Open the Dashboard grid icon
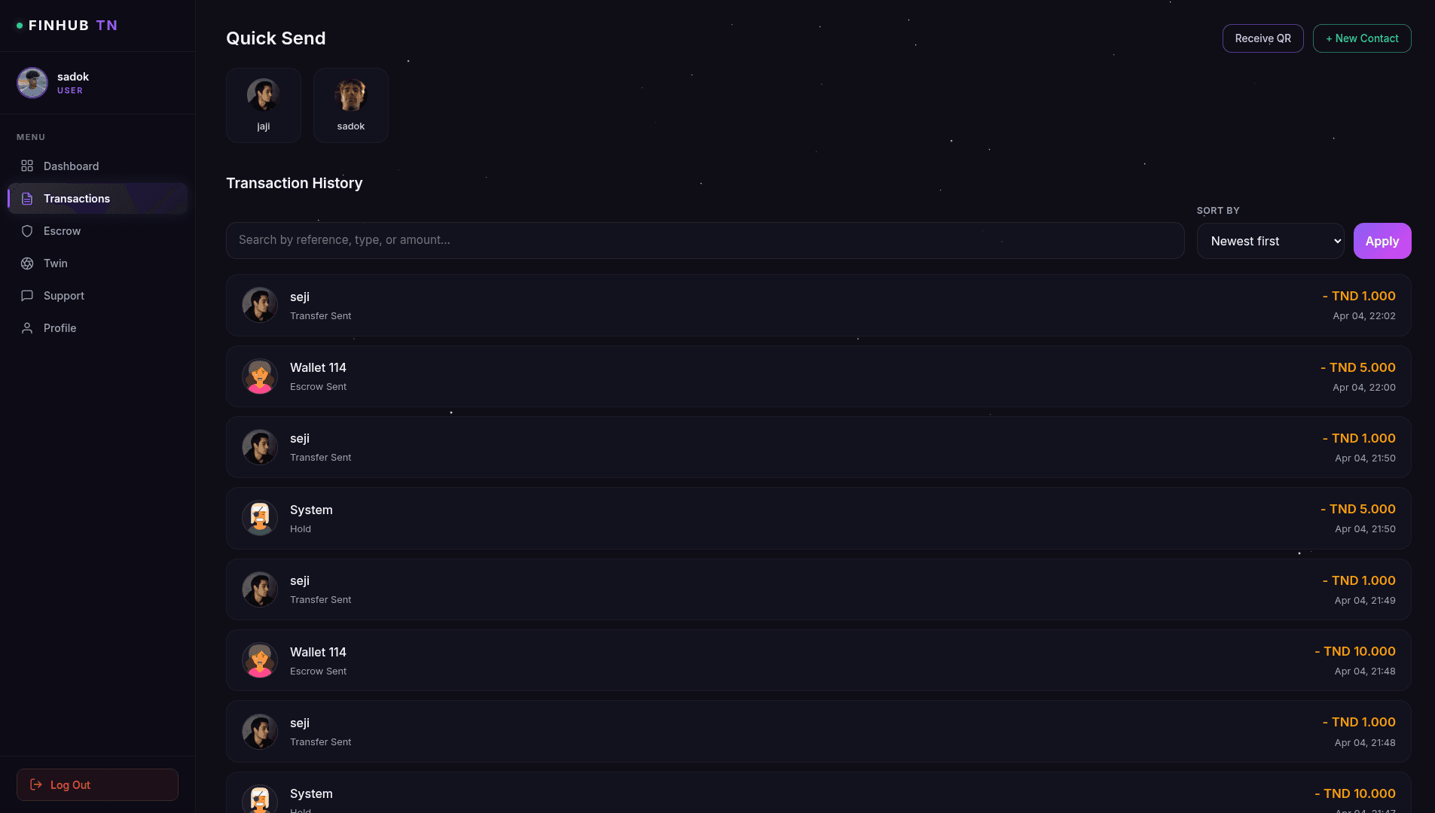The image size is (1435, 813). coord(27,166)
